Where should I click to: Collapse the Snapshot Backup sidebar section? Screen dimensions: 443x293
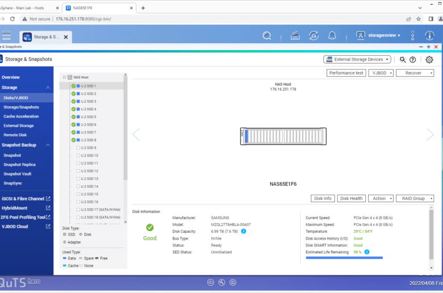click(x=48, y=145)
